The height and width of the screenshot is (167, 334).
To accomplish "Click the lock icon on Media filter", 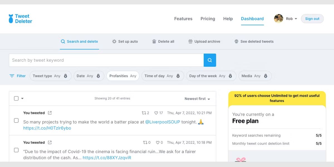I will click(x=266, y=76).
